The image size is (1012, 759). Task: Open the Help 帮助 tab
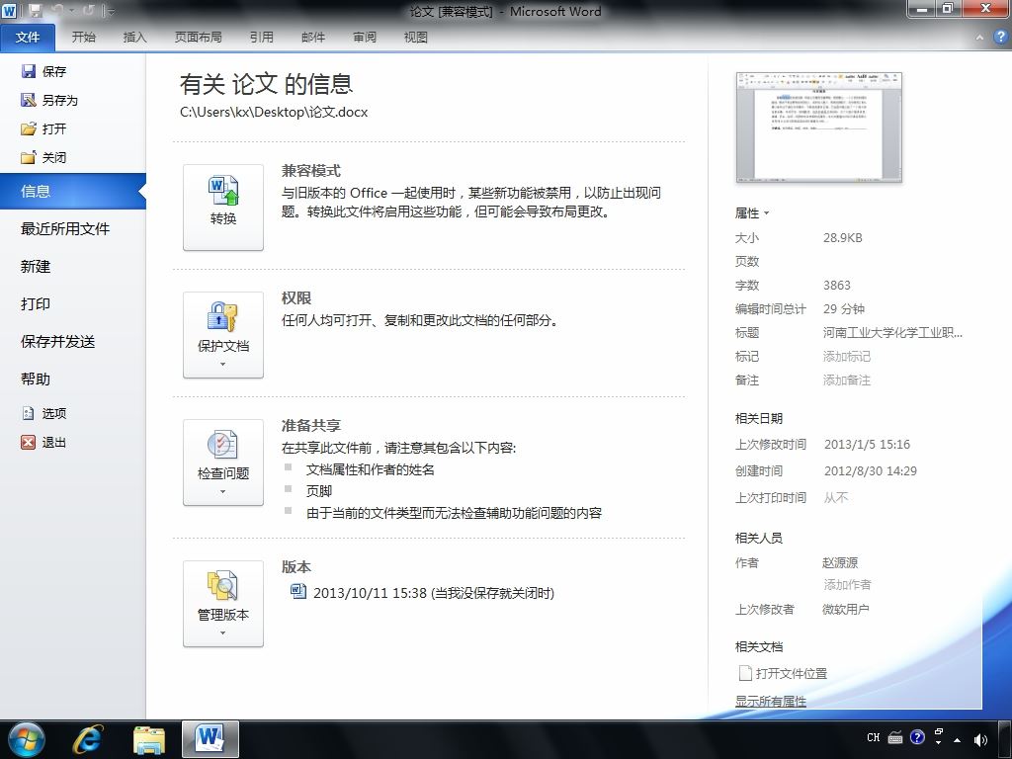pyautogui.click(x=36, y=379)
